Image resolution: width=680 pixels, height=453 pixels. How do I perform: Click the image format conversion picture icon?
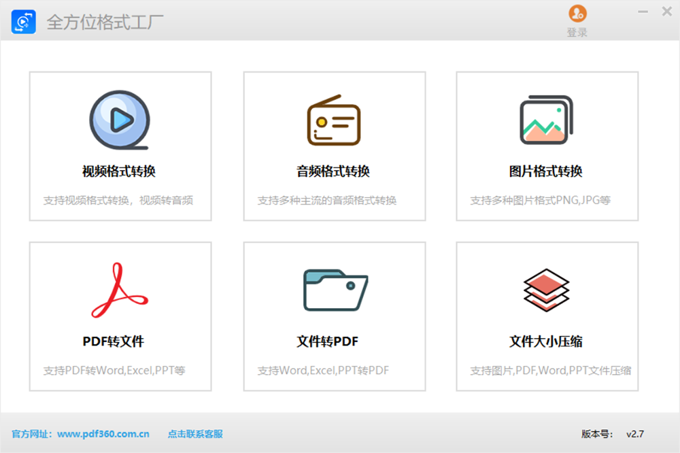point(546,120)
